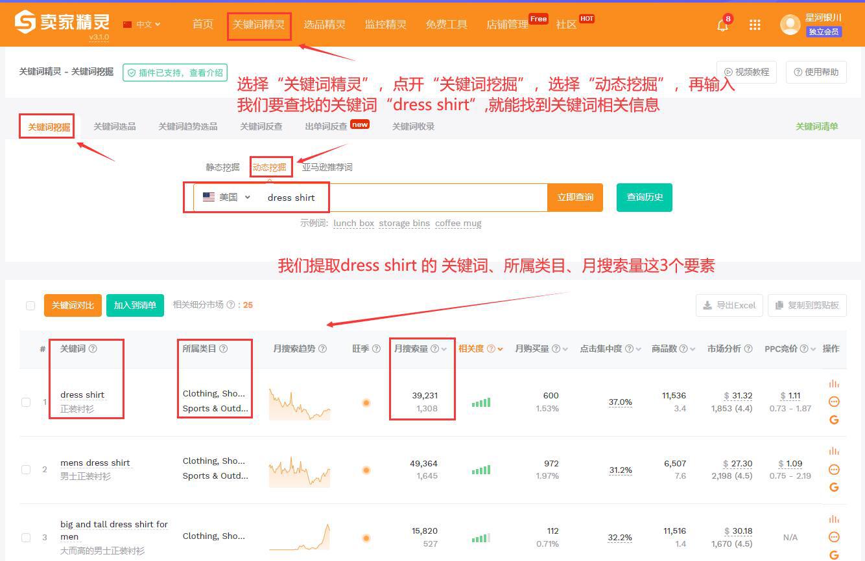Check the checkbox for big and tall dress shirt
Viewport: 865px width, 561px height.
tap(26, 537)
